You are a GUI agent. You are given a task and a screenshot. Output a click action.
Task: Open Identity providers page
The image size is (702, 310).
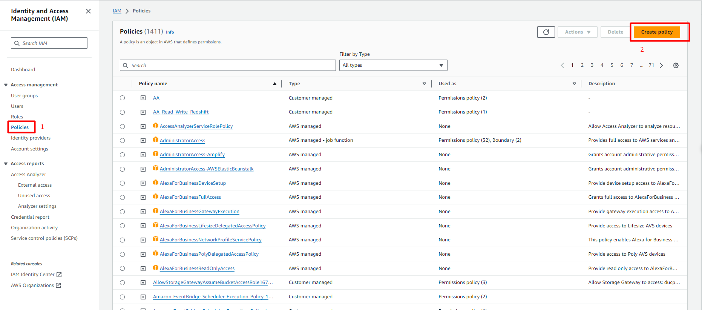[x=31, y=138]
